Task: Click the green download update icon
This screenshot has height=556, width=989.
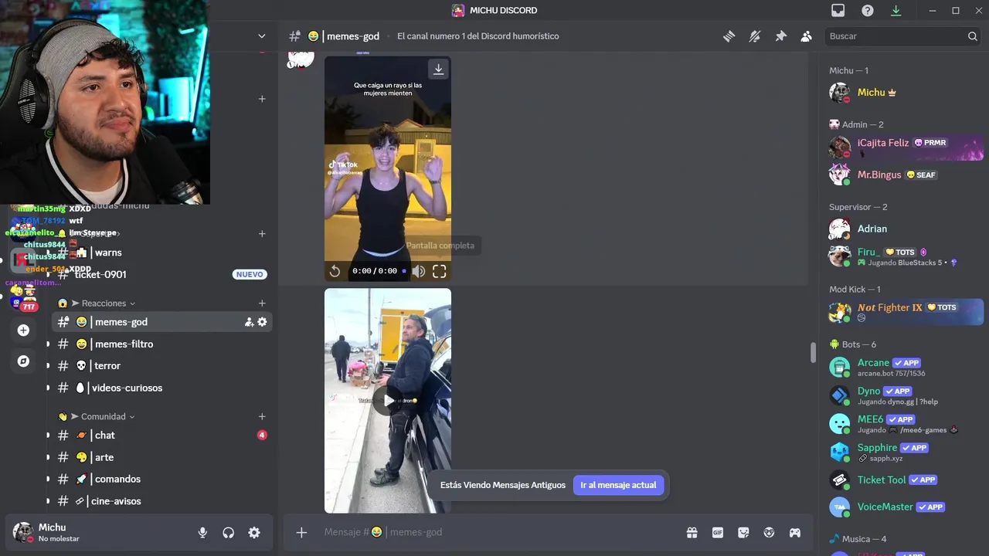Action: pyautogui.click(x=896, y=10)
